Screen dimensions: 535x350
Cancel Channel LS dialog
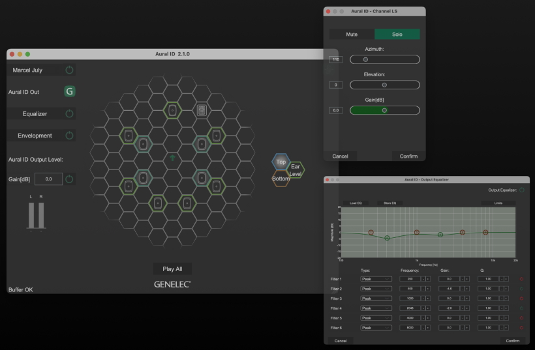pos(340,156)
